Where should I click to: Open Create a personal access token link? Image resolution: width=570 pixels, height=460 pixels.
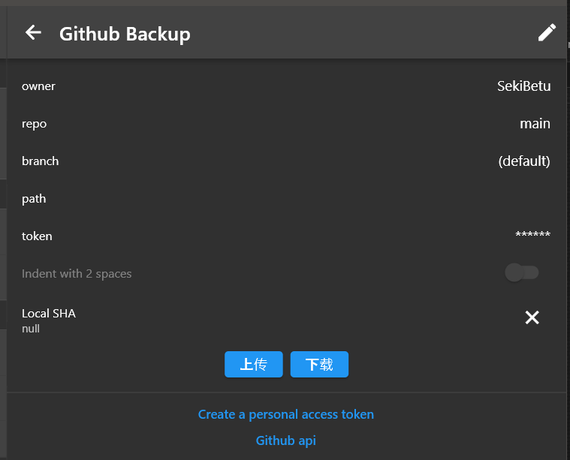click(x=285, y=414)
